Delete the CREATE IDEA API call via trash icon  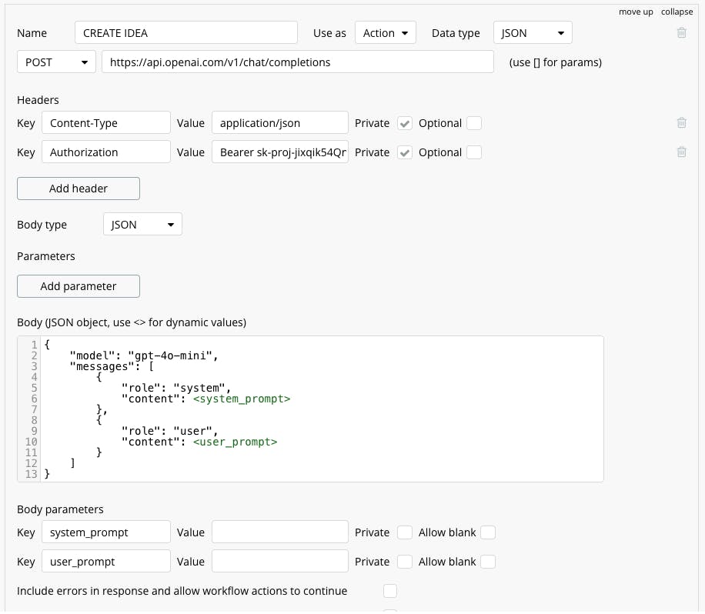click(x=682, y=33)
